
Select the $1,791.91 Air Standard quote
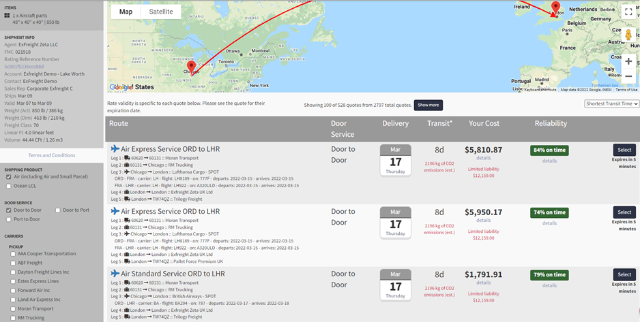coord(624,274)
